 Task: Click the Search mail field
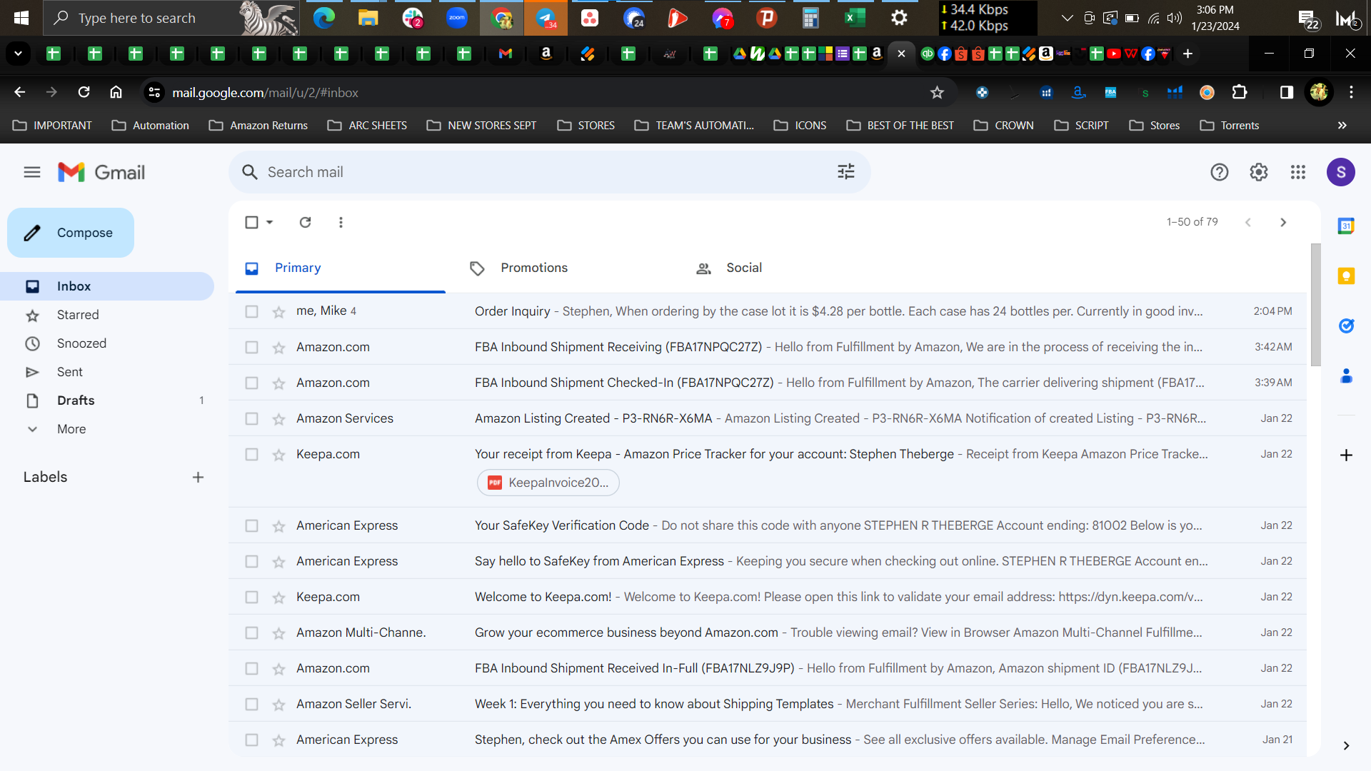(550, 172)
